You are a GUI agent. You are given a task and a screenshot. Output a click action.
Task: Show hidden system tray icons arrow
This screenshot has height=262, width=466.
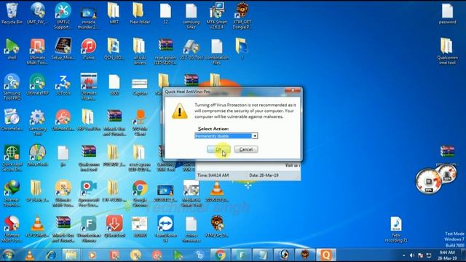403,255
